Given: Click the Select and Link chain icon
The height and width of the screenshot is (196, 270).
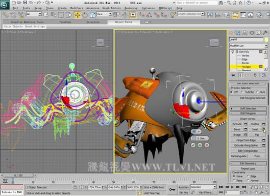Looking at the screenshot, I should [6, 15].
